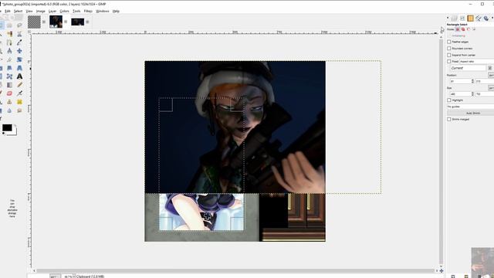
Task: Open the Colors menu
Action: click(x=64, y=11)
